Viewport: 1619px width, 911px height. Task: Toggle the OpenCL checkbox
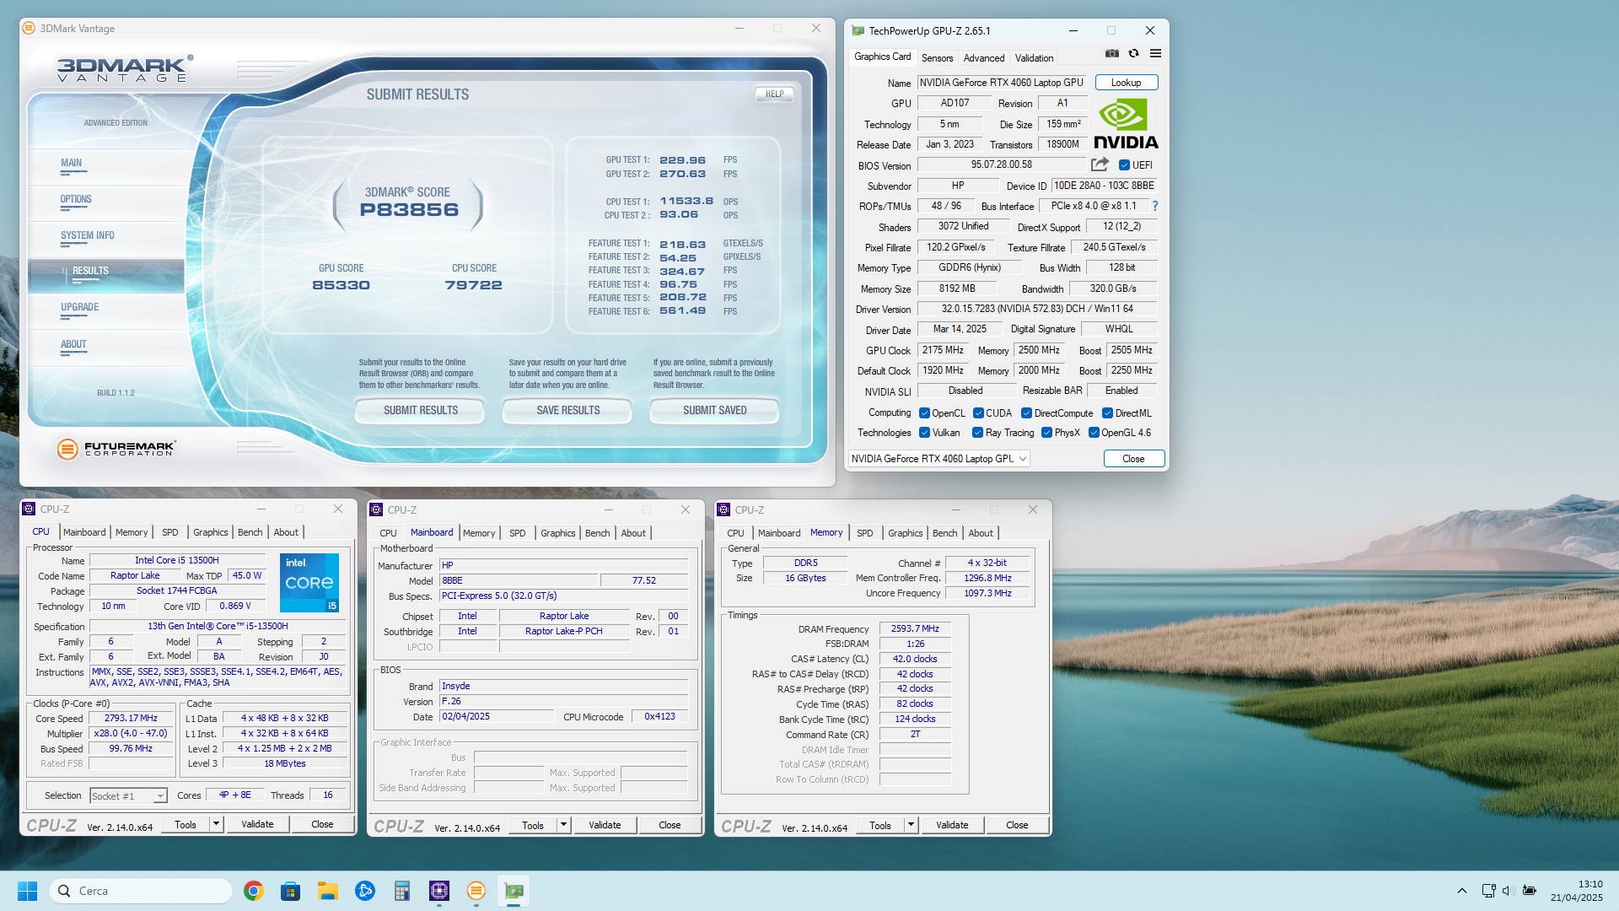pos(924,413)
